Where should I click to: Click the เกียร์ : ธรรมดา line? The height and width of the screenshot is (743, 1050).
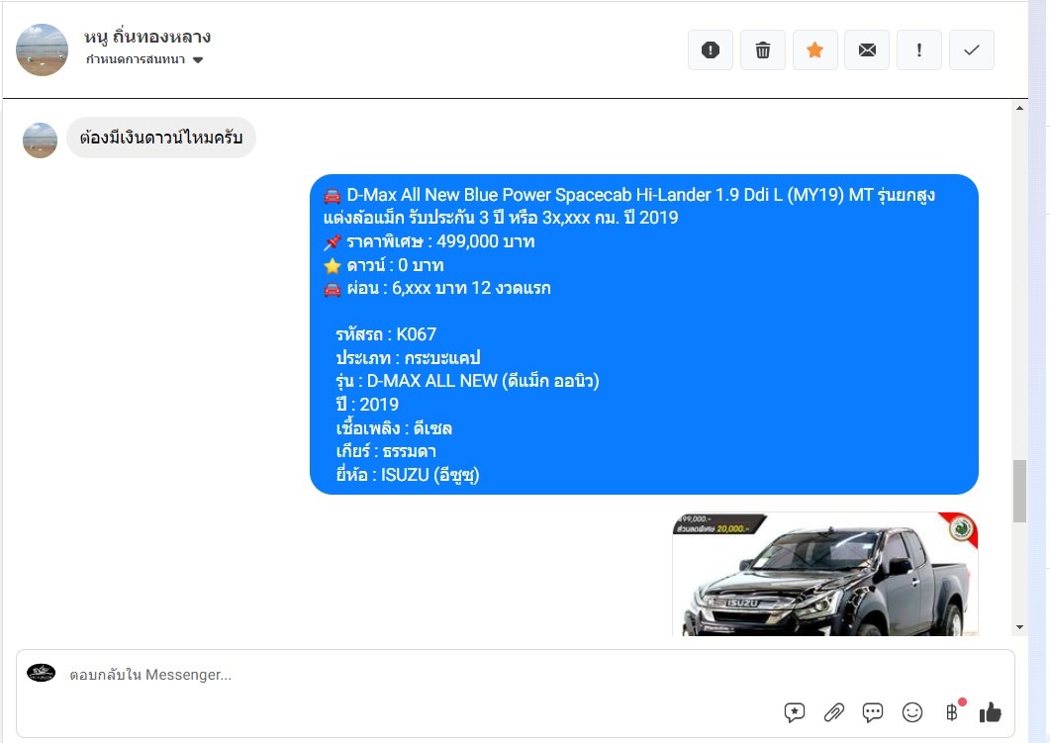(386, 451)
